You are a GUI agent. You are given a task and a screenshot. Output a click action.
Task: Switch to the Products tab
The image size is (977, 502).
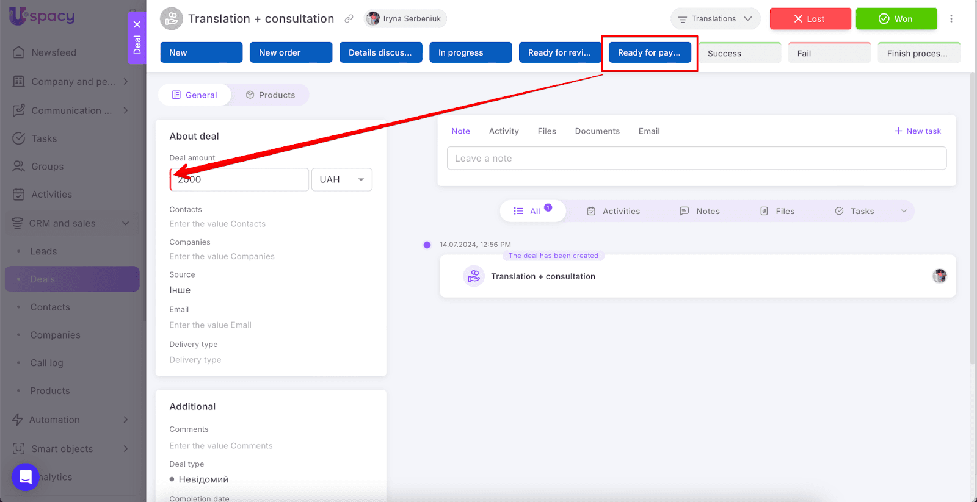point(270,95)
